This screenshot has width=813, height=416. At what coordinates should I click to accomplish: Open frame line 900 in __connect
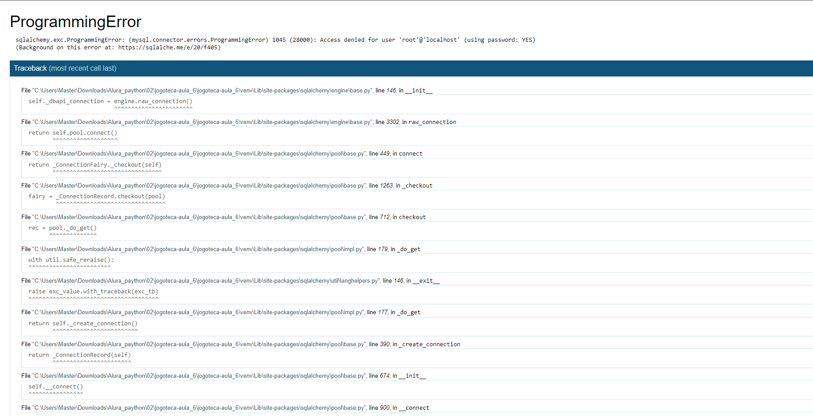pyautogui.click(x=225, y=408)
